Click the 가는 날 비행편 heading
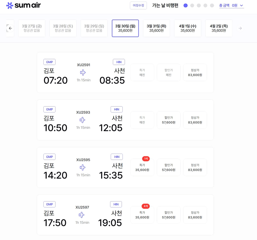 click(x=165, y=6)
